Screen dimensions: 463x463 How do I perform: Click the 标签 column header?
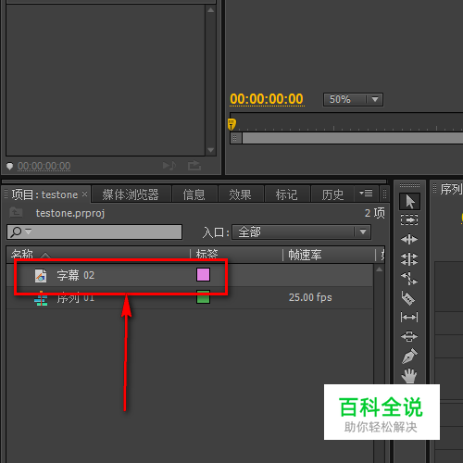click(207, 255)
